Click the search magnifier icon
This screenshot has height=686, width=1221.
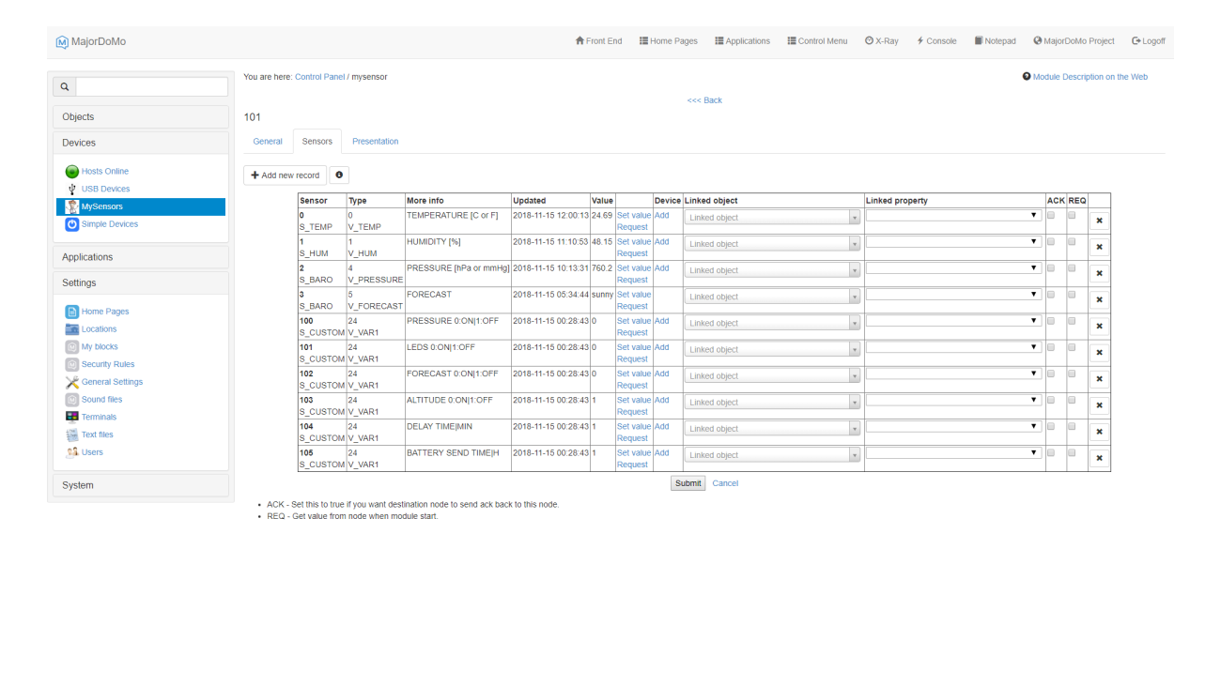point(65,86)
